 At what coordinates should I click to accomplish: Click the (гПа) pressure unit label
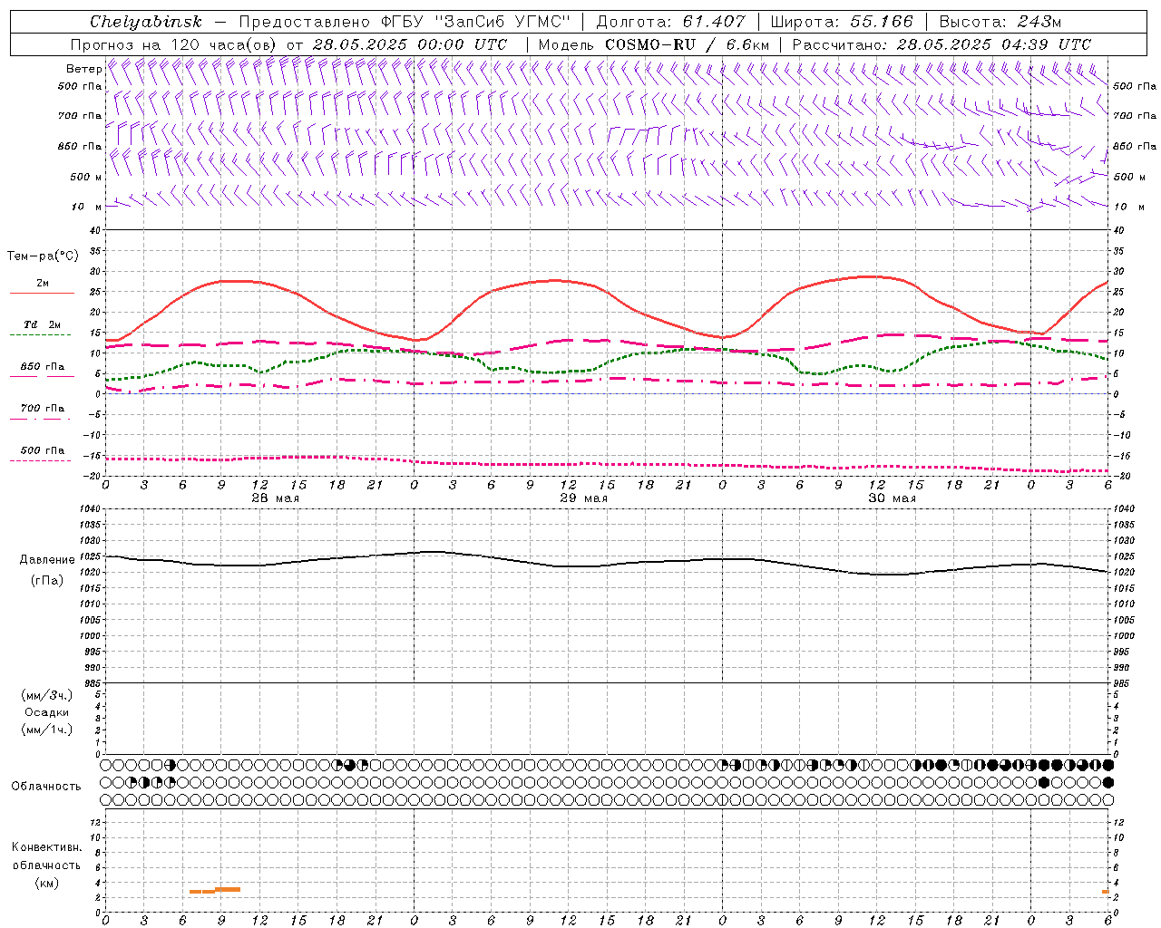pyautogui.click(x=47, y=580)
